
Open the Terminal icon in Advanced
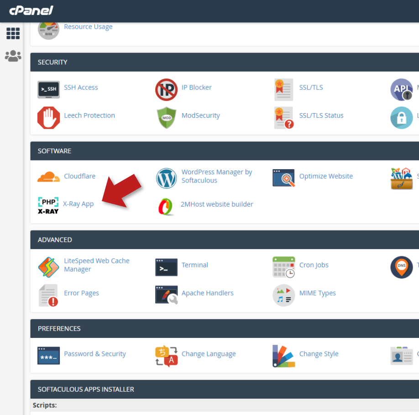[x=166, y=267]
